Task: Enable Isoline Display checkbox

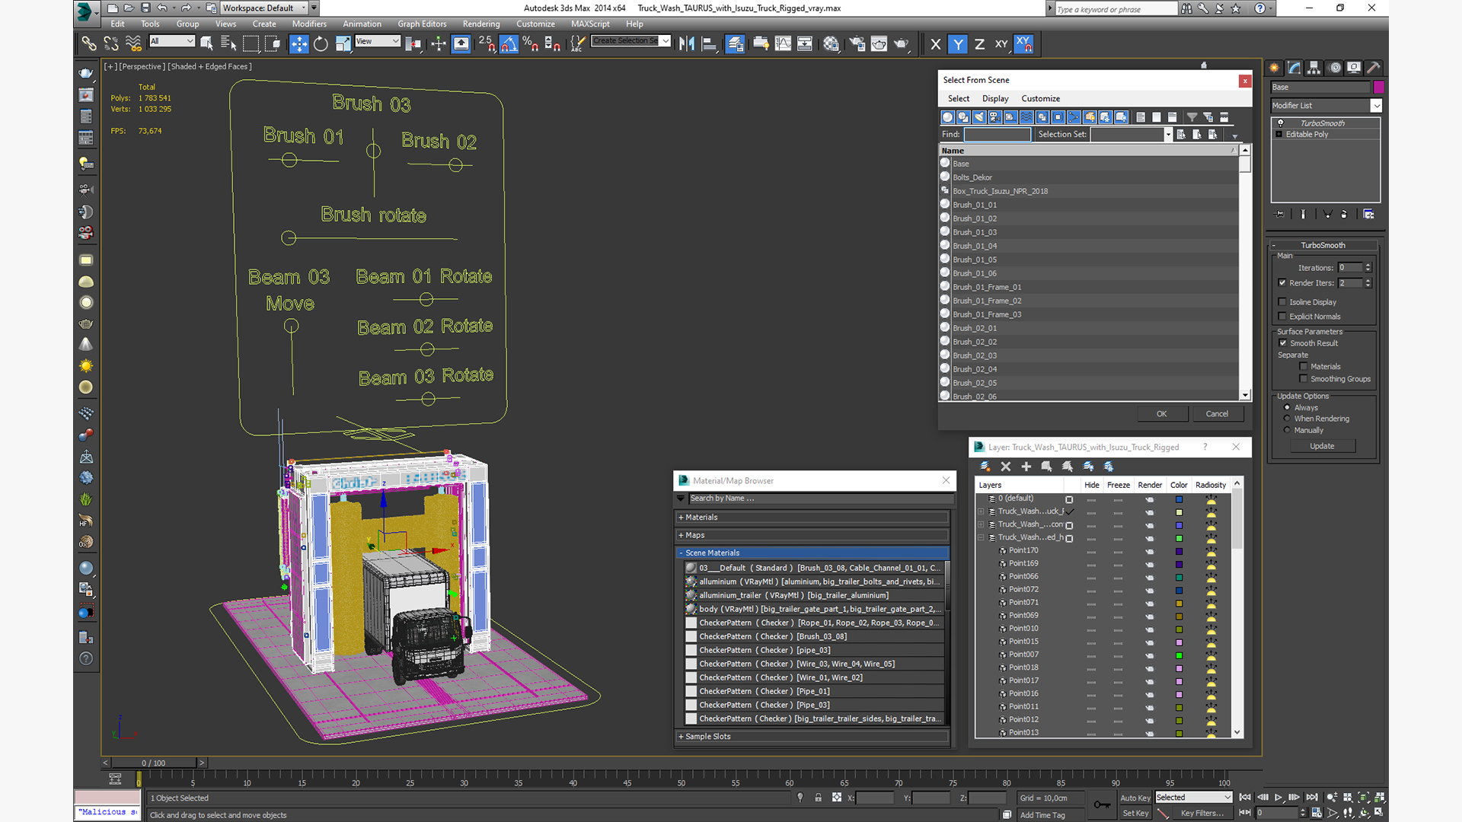Action: point(1282,302)
